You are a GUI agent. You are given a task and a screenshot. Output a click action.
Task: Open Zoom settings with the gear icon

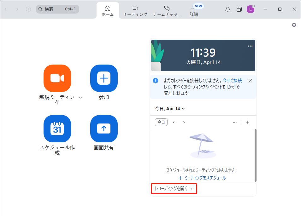[x=294, y=25]
